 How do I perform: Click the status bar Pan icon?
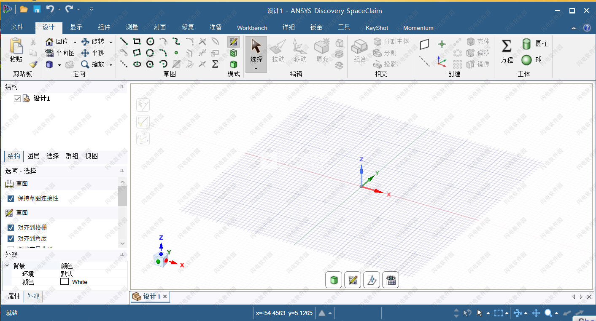pos(536,313)
